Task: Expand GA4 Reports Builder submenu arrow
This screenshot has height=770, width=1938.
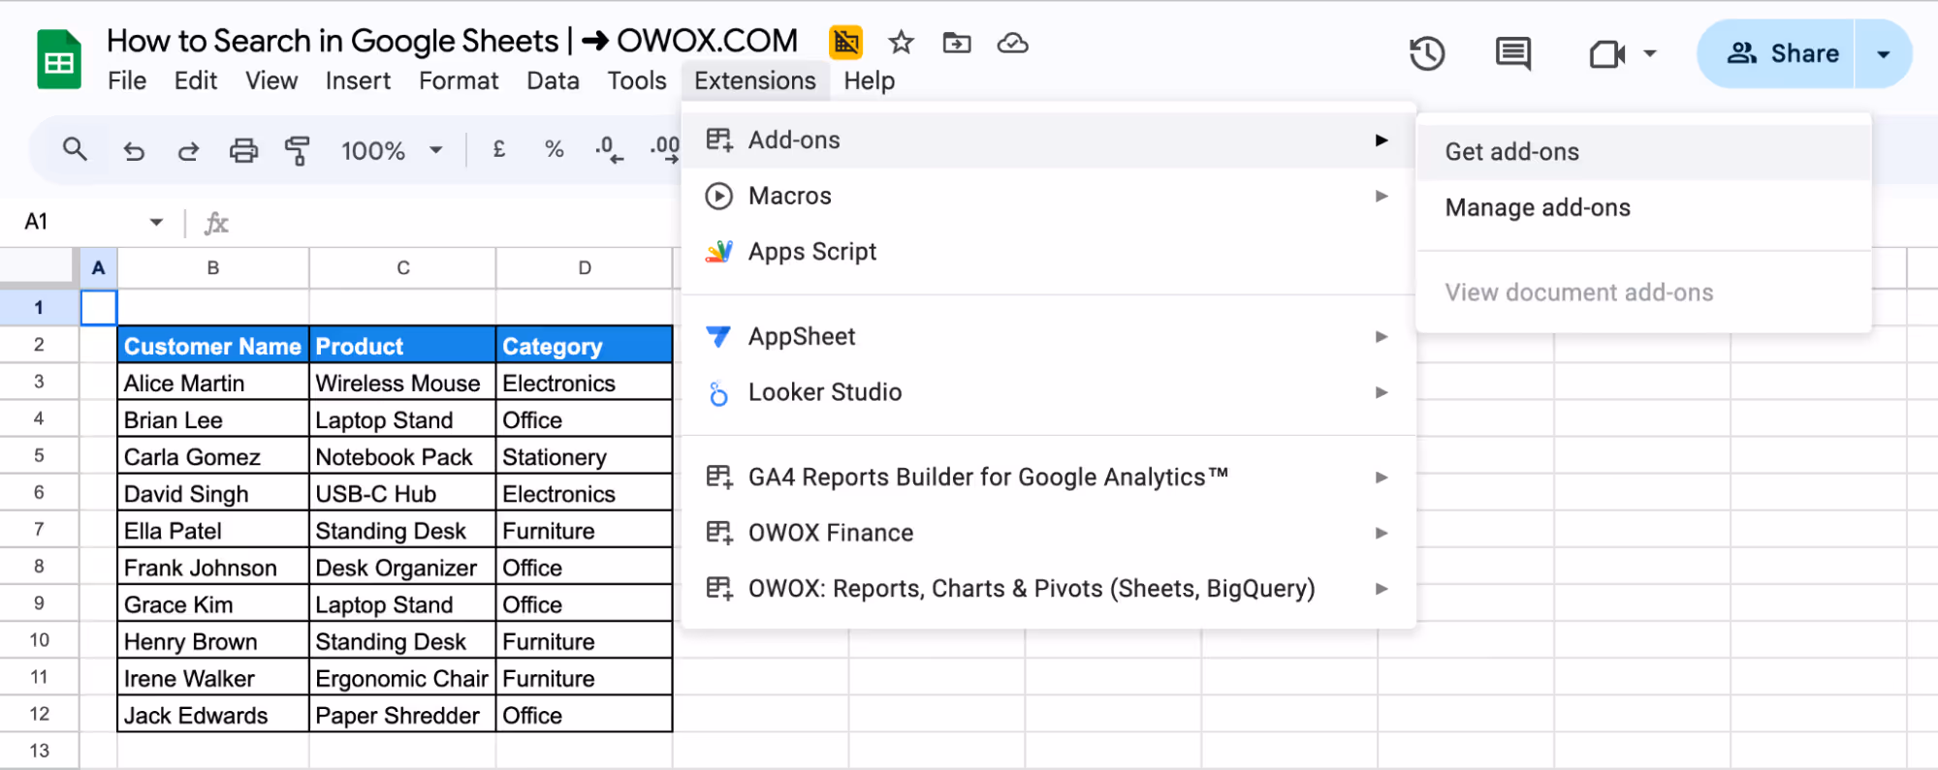Action: (1382, 477)
